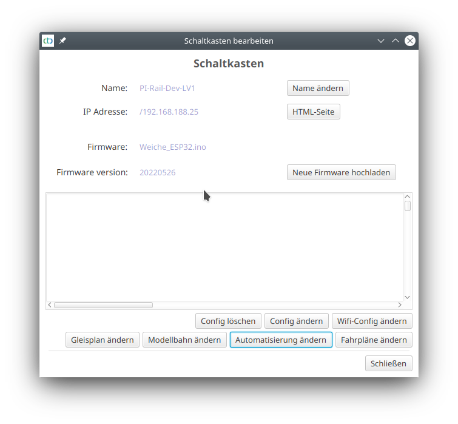
Task: Click the application logo icon in title bar
Action: pyautogui.click(x=48, y=41)
